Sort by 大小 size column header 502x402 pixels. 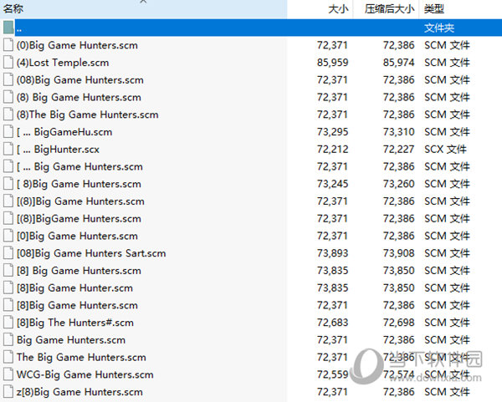point(338,8)
